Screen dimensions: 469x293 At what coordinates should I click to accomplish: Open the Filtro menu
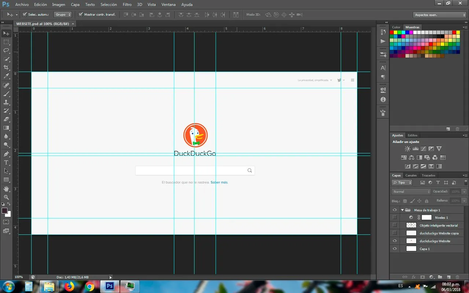tap(127, 4)
